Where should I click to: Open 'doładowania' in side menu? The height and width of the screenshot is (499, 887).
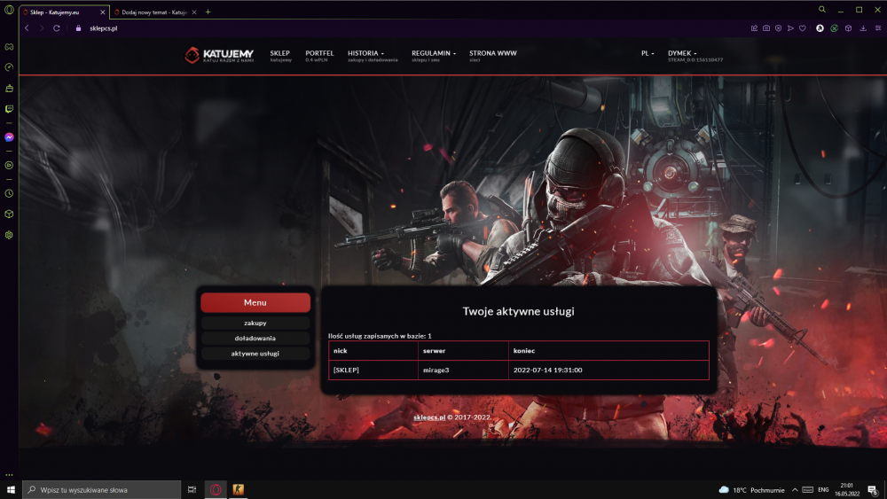pyautogui.click(x=255, y=339)
